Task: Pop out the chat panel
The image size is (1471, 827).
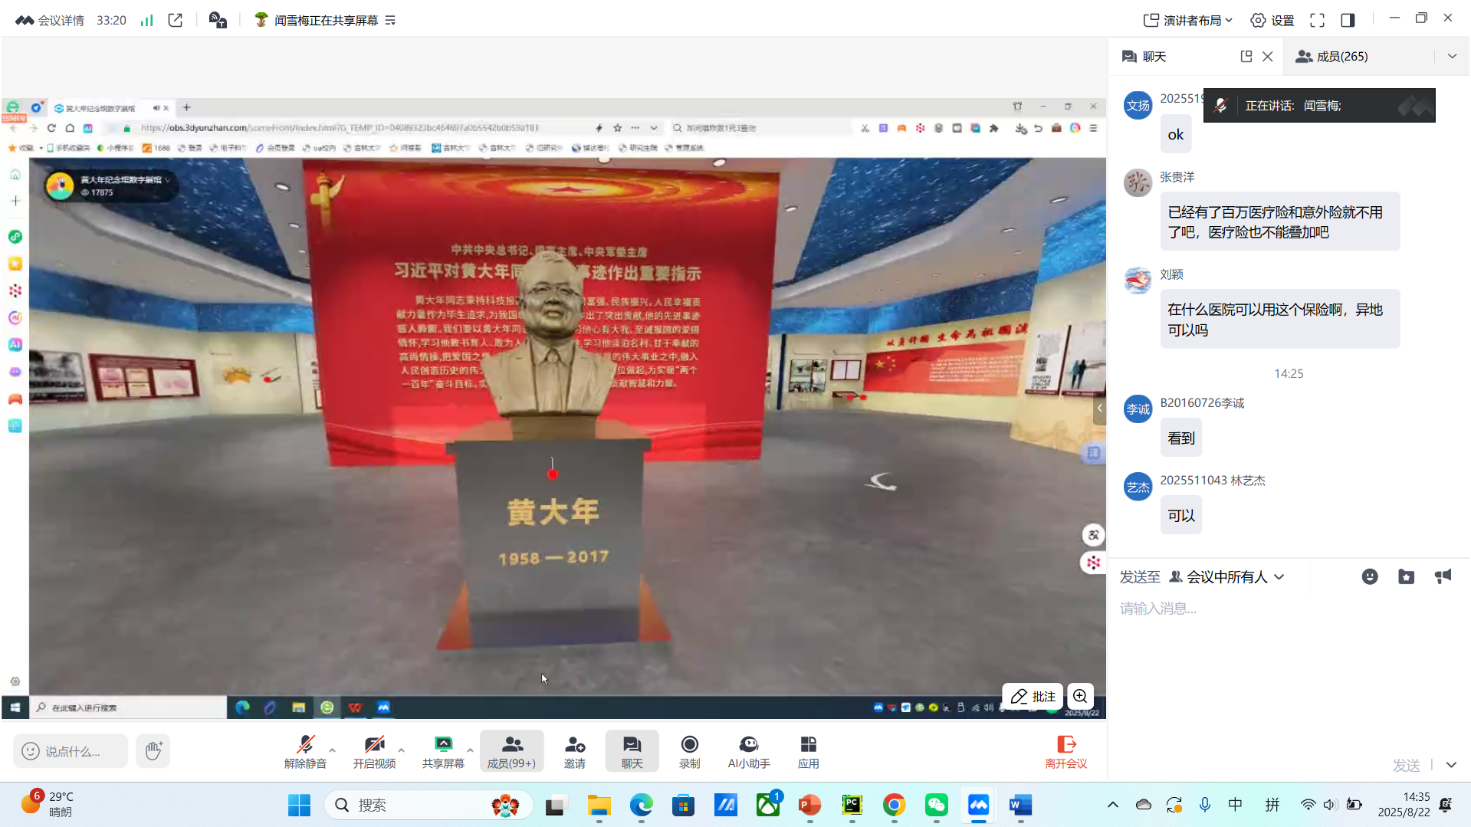Action: (x=1246, y=56)
